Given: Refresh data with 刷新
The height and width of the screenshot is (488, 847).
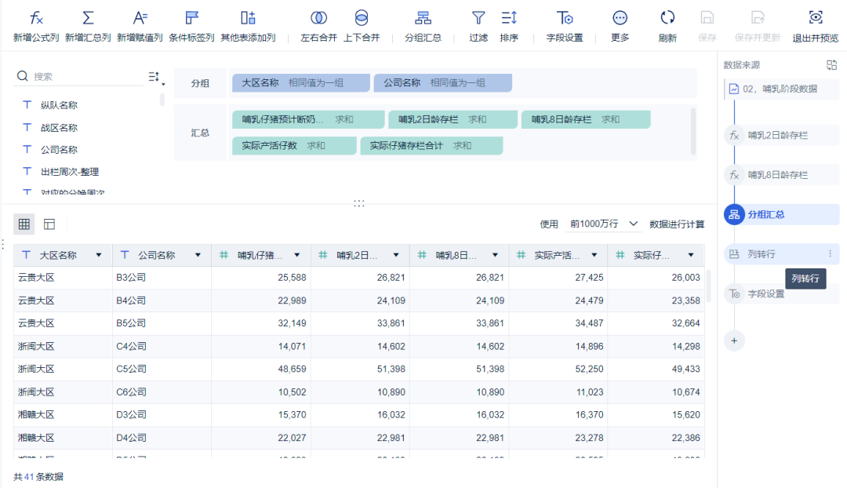Looking at the screenshot, I should 667,27.
